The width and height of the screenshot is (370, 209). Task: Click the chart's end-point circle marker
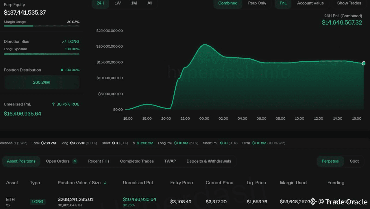coord(364,63)
